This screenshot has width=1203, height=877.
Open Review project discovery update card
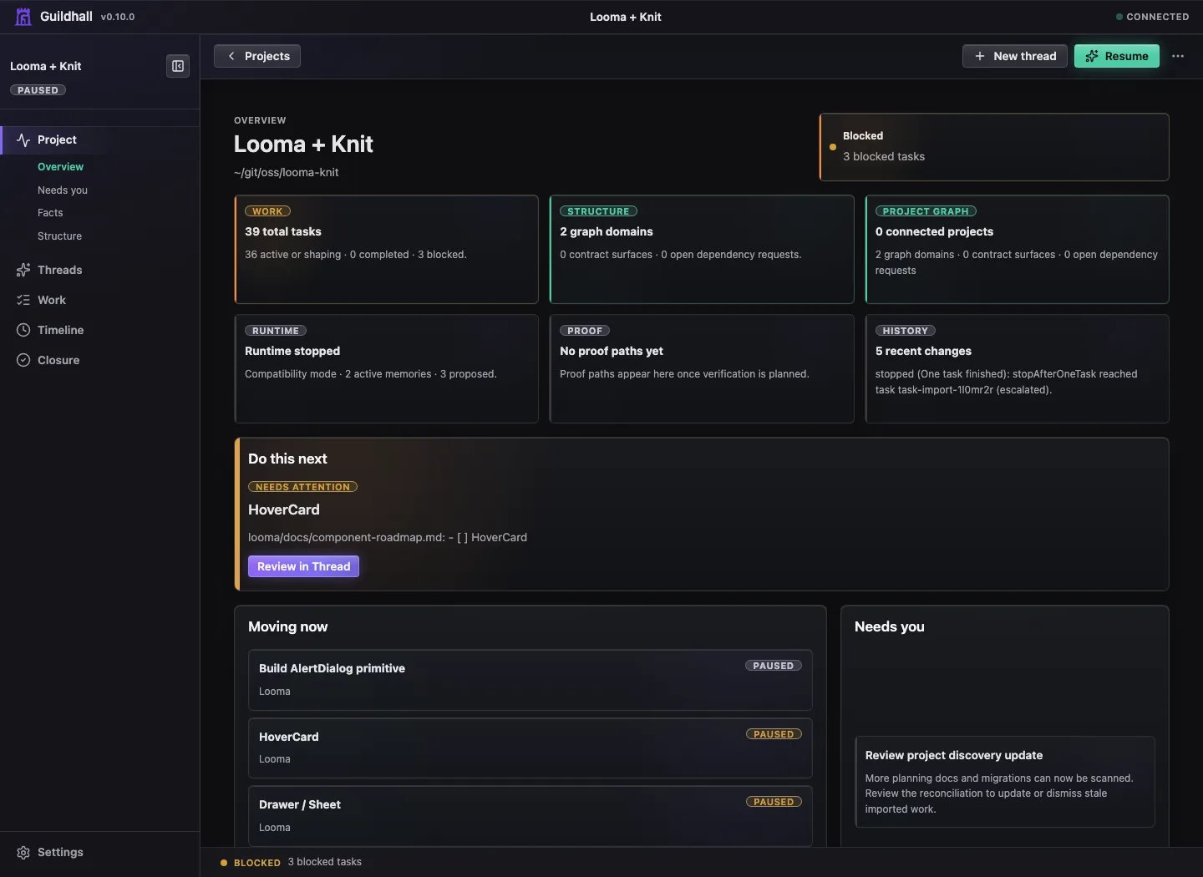(1005, 782)
